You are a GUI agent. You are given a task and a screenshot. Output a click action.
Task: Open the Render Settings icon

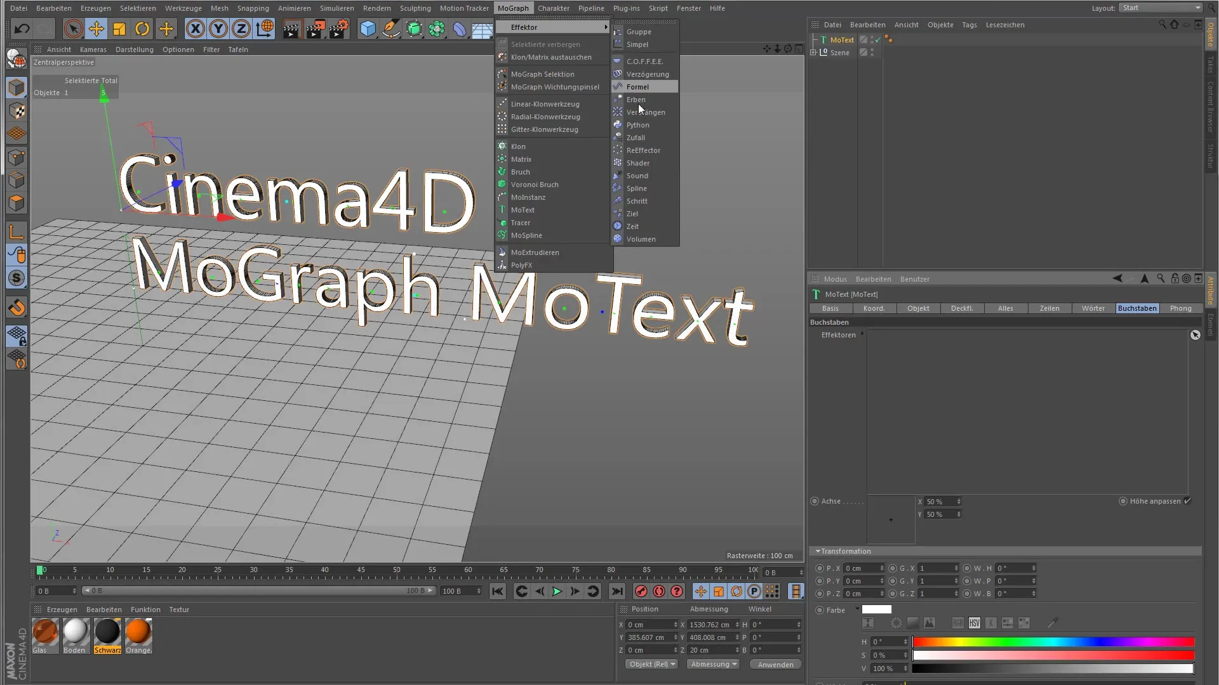339,29
